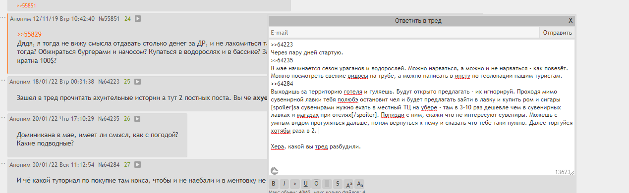Screen dimensions: 629x193
Task: Close the Ответить в тред reply window
Action: click(x=571, y=20)
